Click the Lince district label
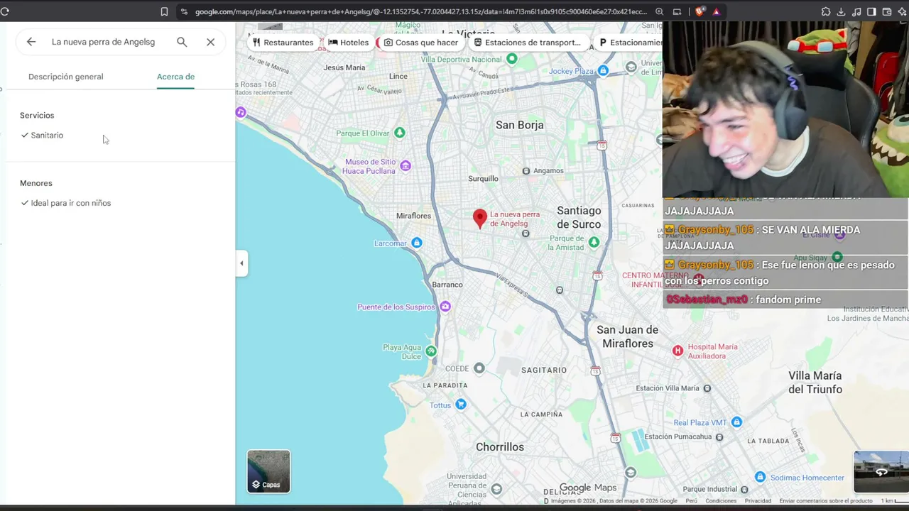909x511 pixels. [x=398, y=77]
